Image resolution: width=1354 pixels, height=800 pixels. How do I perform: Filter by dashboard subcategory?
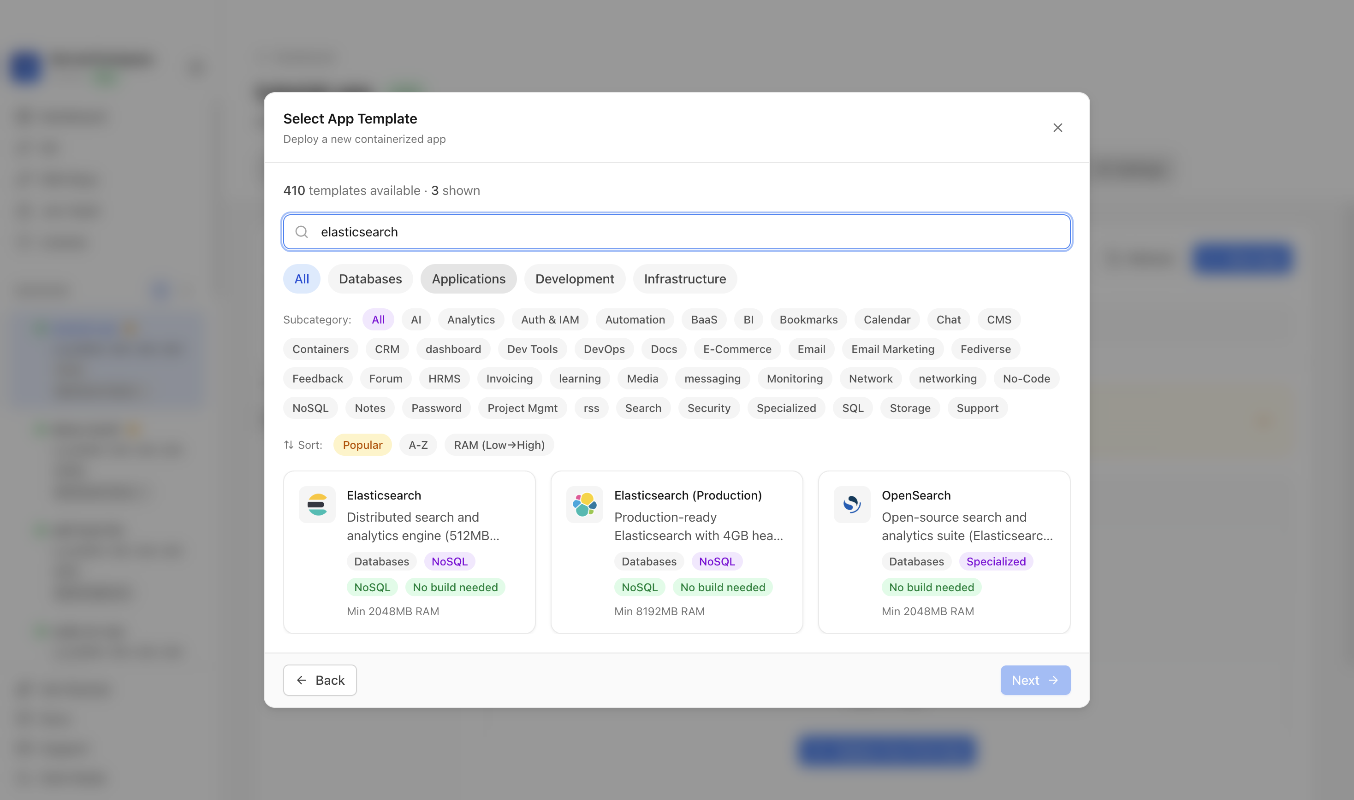coord(452,349)
